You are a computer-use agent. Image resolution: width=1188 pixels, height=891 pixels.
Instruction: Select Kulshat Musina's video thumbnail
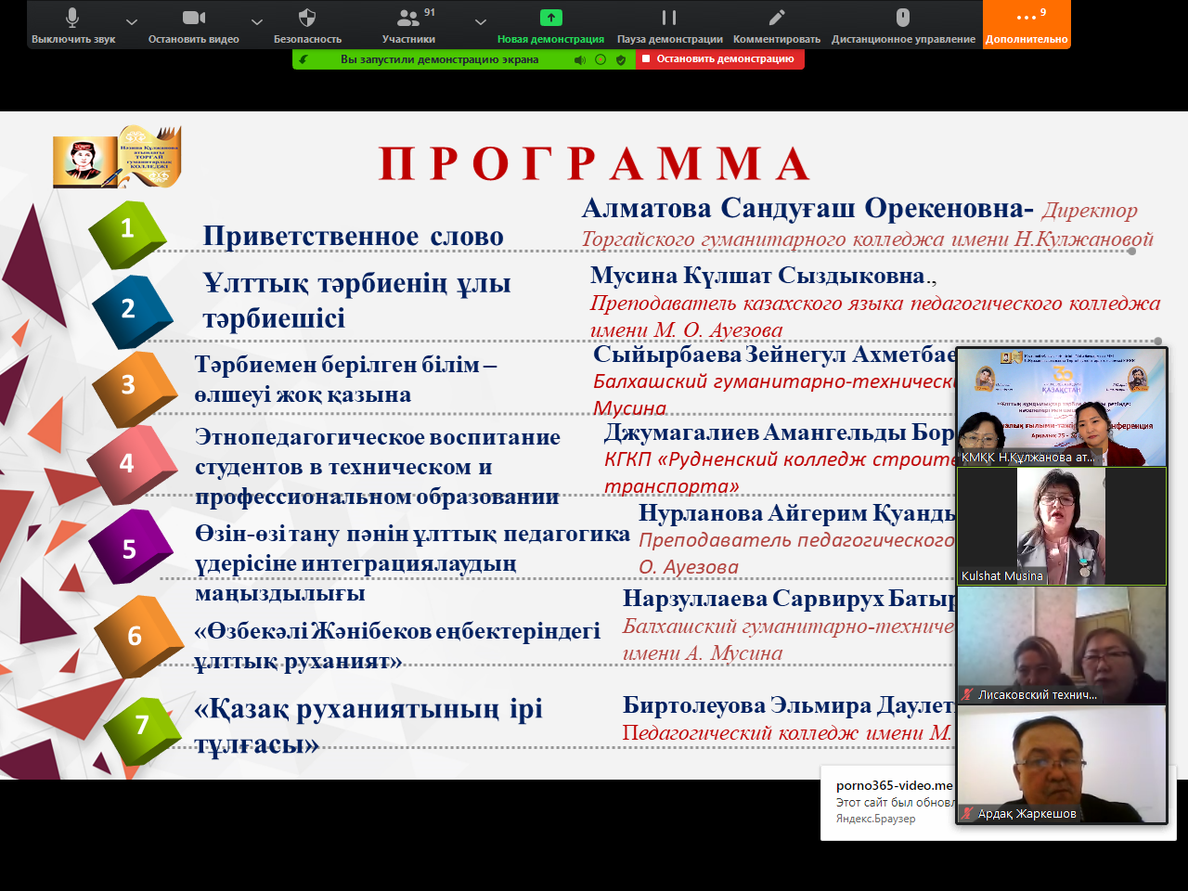click(x=1062, y=525)
